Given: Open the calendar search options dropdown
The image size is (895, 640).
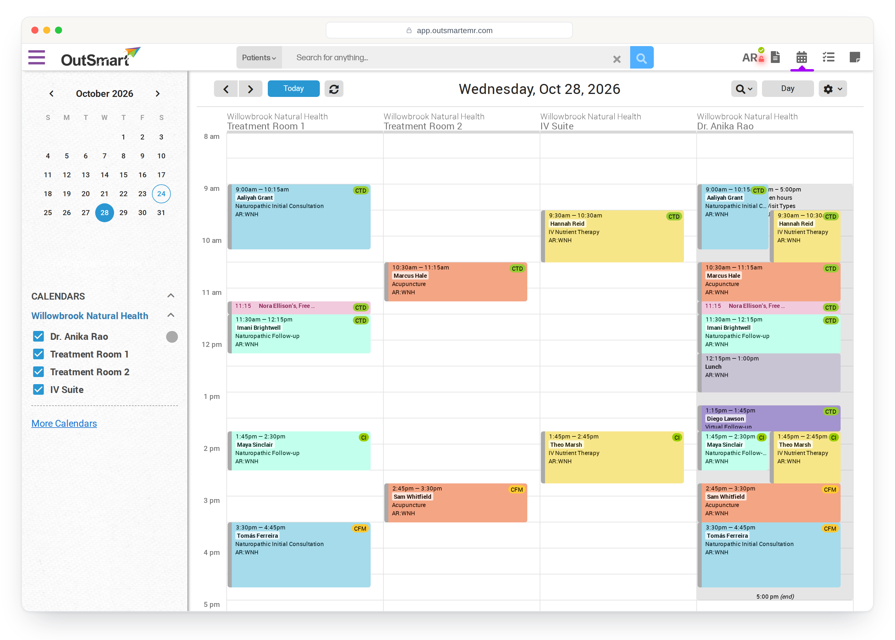Looking at the screenshot, I should (744, 89).
